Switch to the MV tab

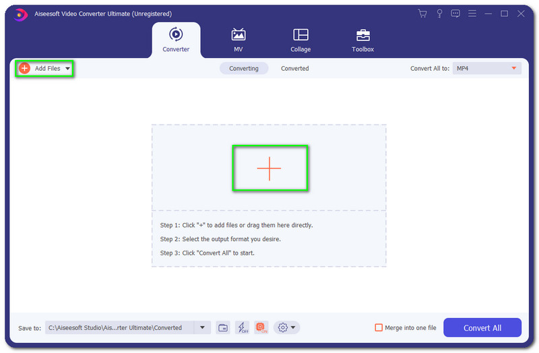[238, 40]
